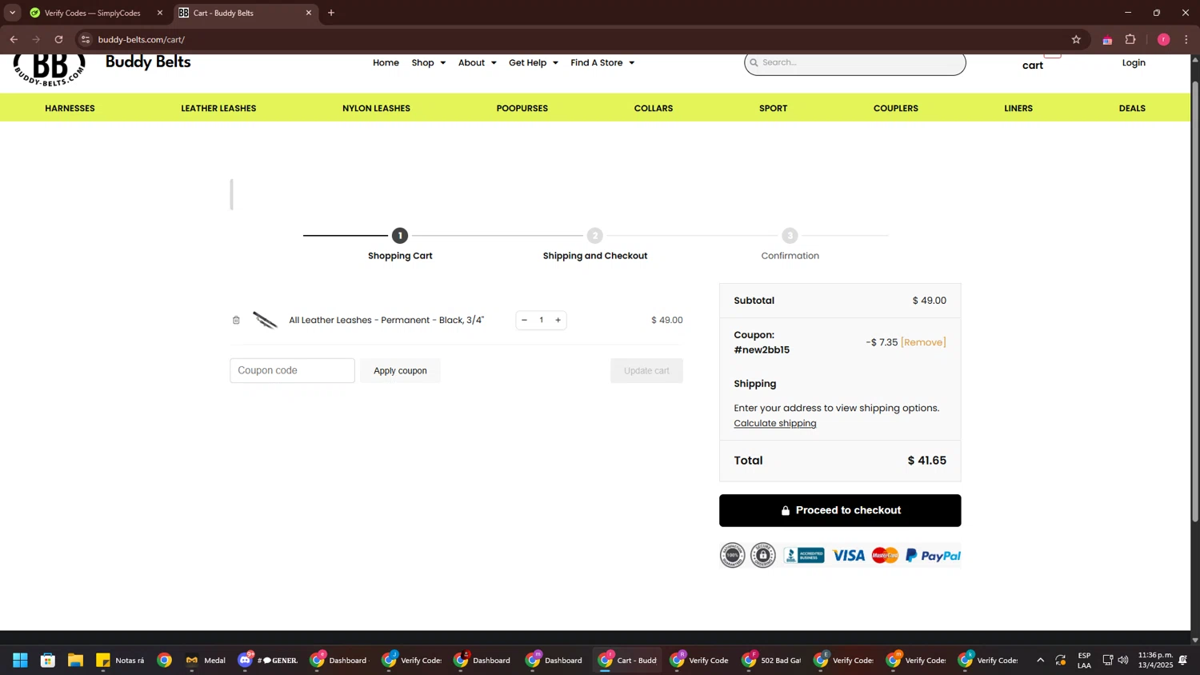Open File Explorer from the taskbar
The height and width of the screenshot is (675, 1200).
click(75, 660)
